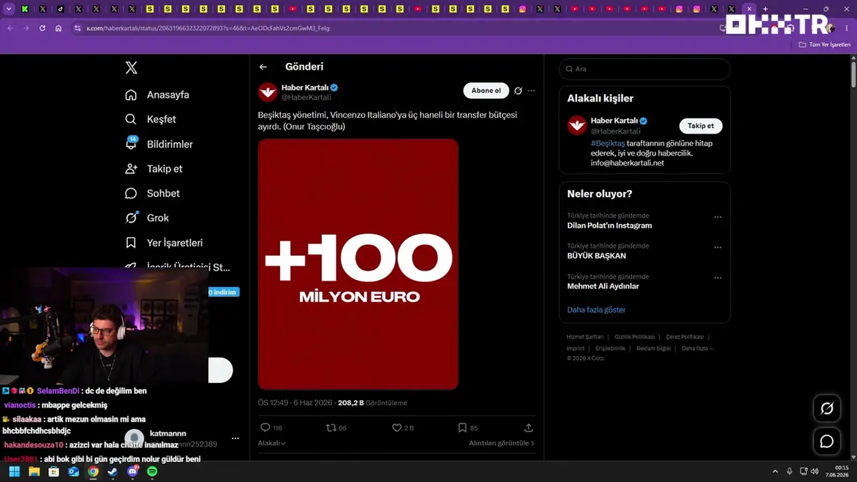Open the X logo home link

131,68
